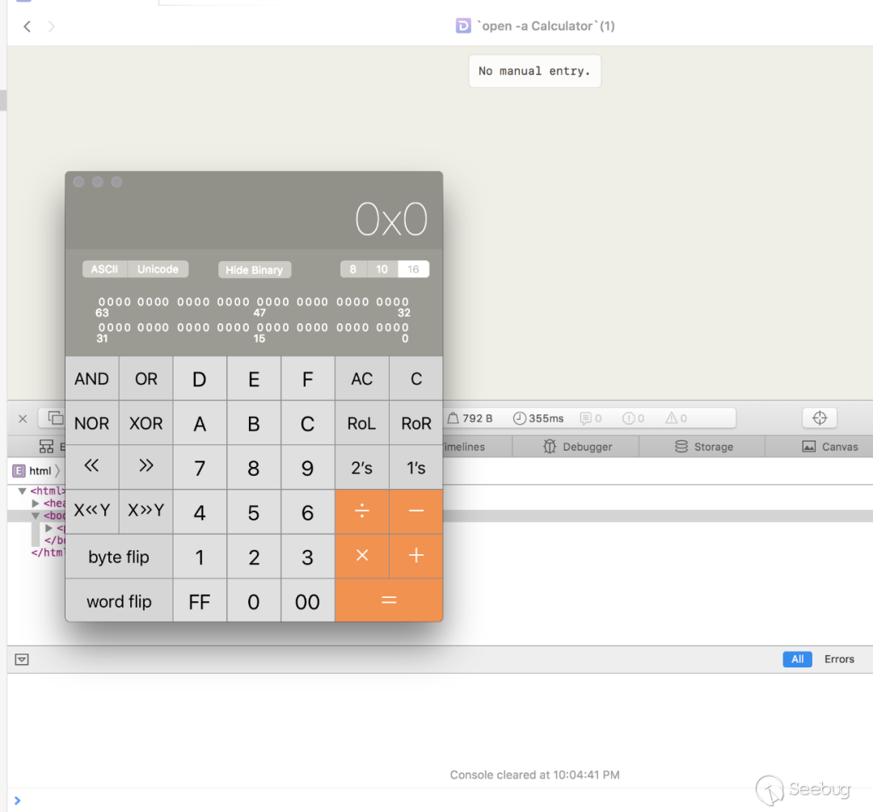Click the Dash icon beside page title
Viewport: 873px width, 812px height.
463,26
